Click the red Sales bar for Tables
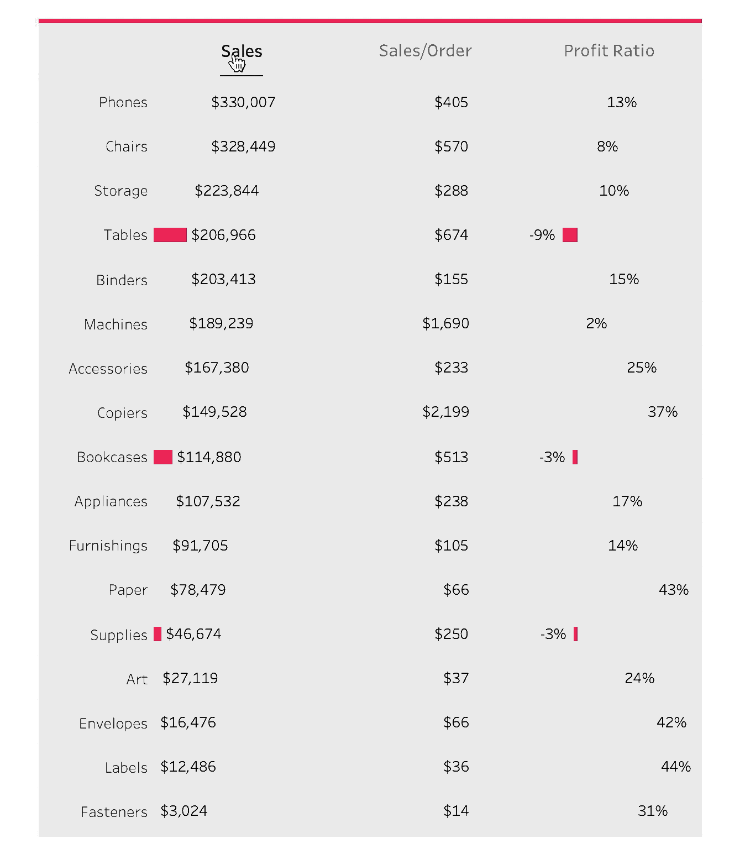This screenshot has height=849, width=745. click(170, 235)
